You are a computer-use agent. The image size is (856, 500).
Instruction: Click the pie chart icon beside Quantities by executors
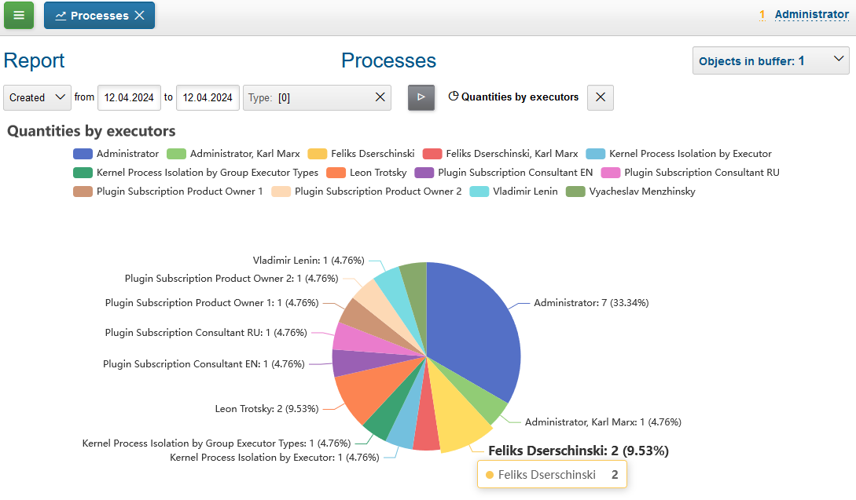click(x=454, y=97)
